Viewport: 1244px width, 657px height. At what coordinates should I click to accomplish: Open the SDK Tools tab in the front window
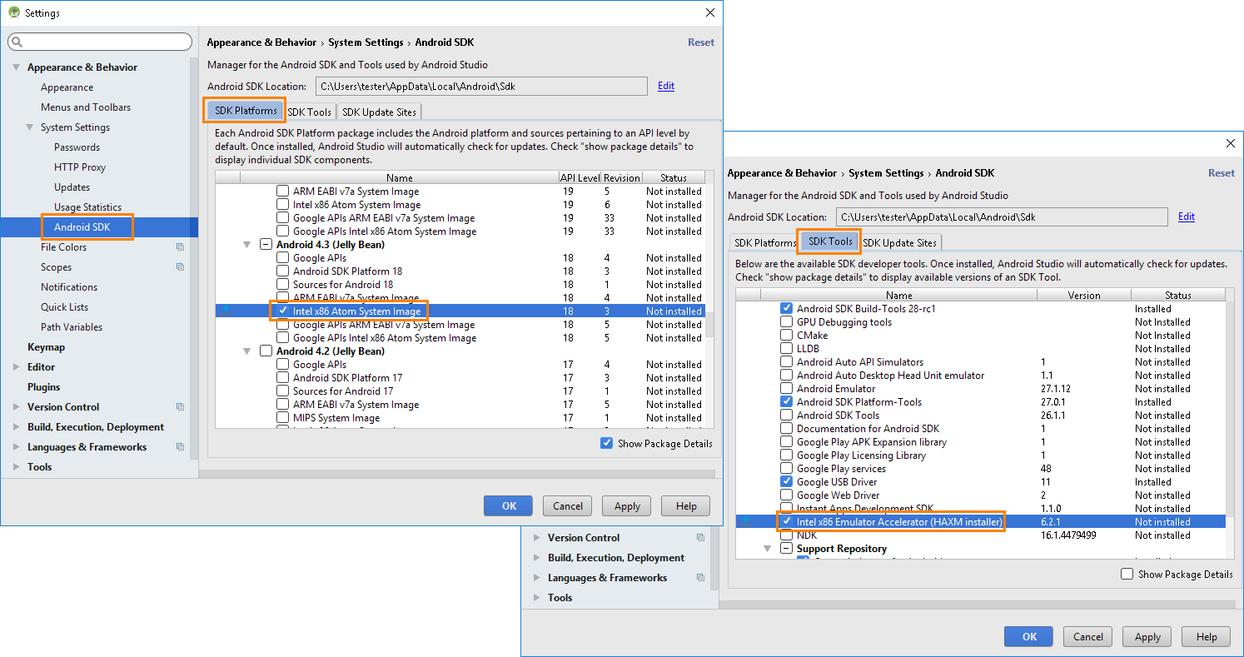pos(829,241)
